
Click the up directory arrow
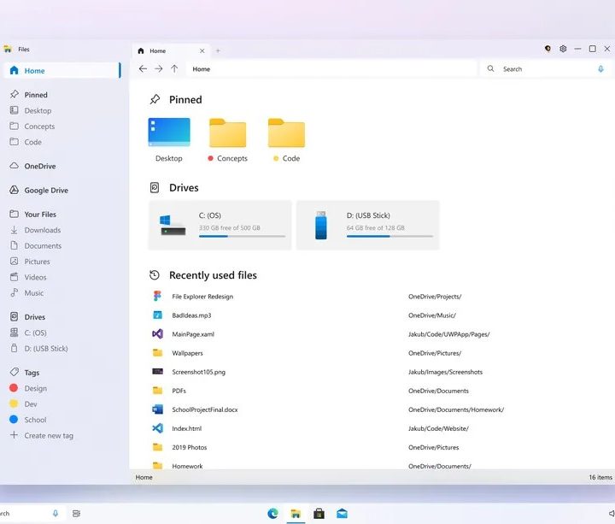click(x=174, y=69)
